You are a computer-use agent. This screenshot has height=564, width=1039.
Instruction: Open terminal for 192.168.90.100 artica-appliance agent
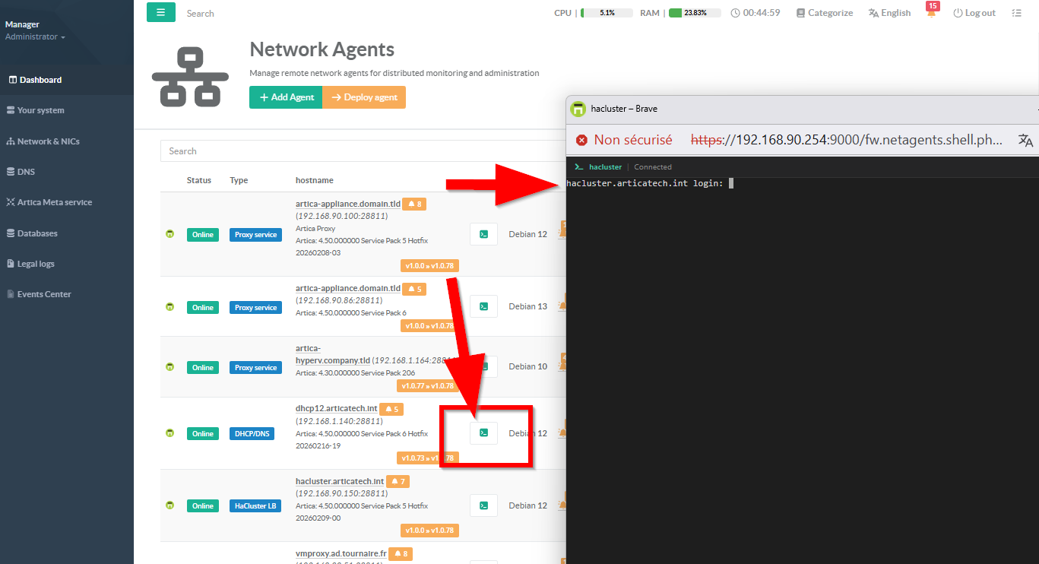point(483,234)
